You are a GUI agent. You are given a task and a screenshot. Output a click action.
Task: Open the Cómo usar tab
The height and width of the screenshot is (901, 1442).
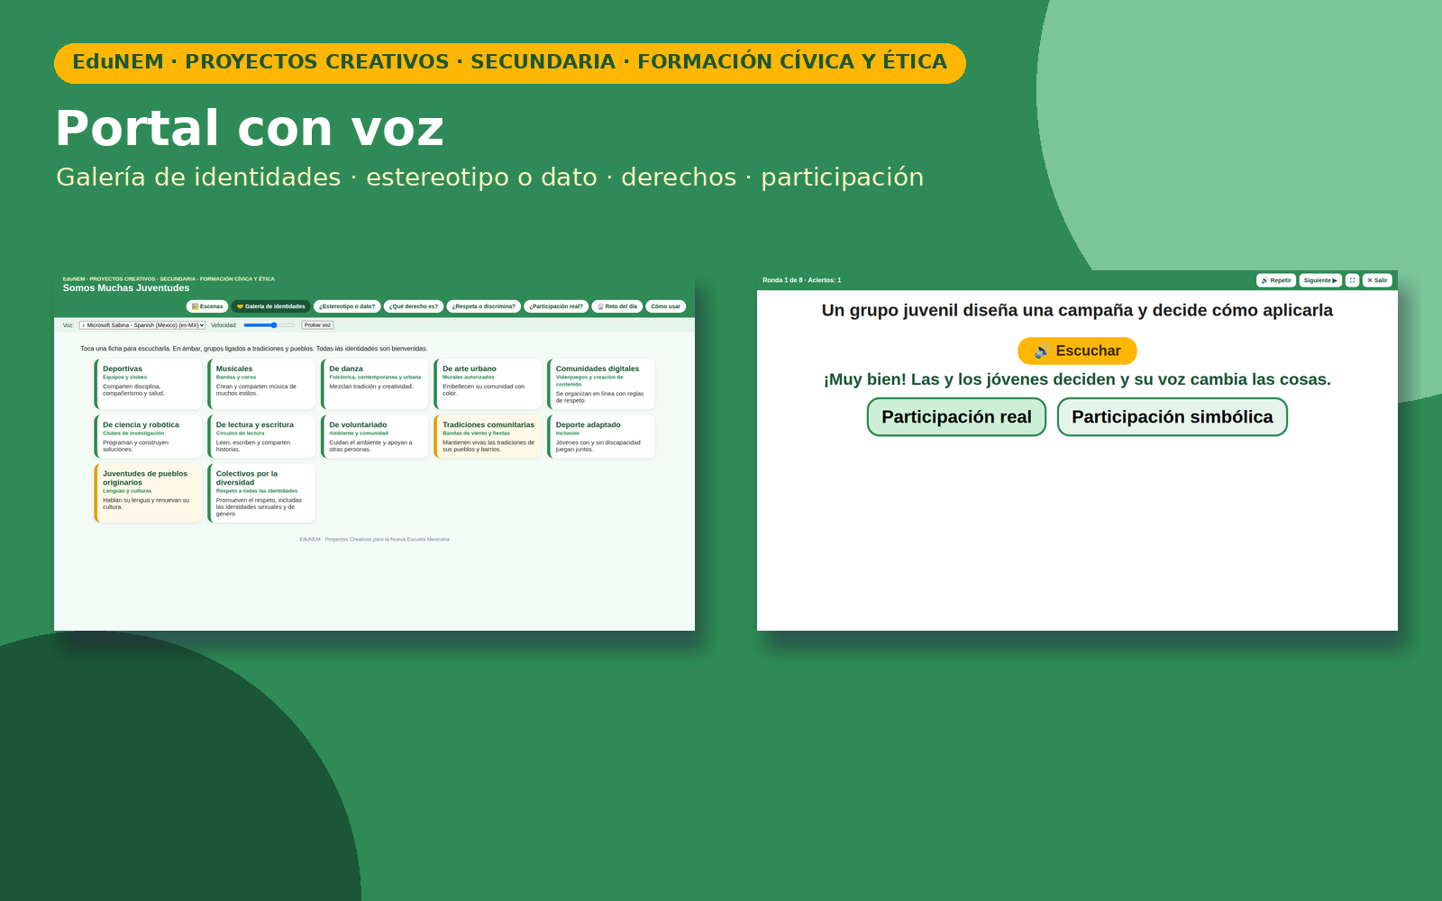666,306
